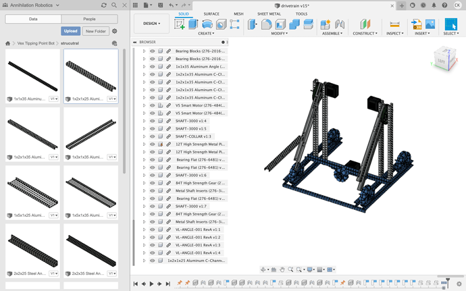Click the ViewCube LEFT face
This screenshot has height=291, width=466.
click(x=441, y=61)
